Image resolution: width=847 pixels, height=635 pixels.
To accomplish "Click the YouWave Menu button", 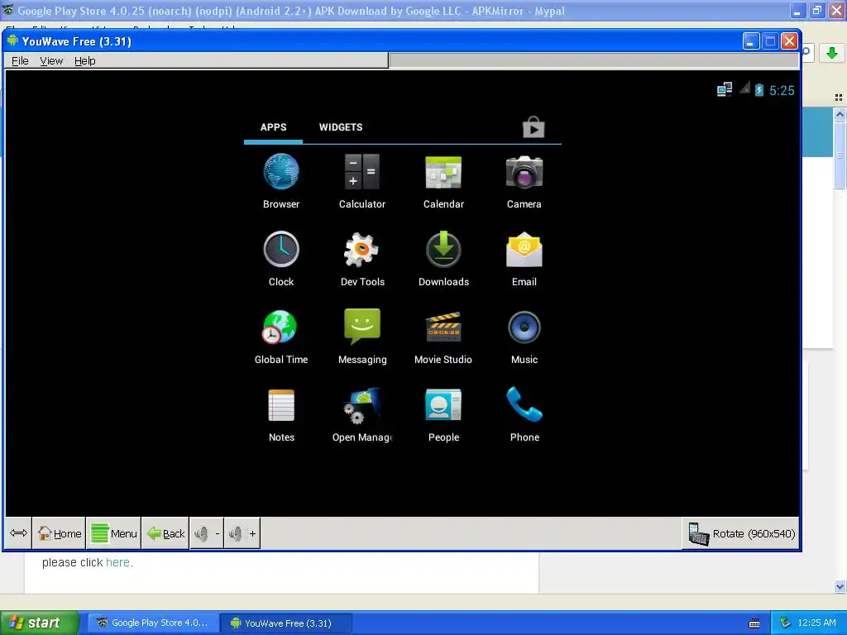I will pos(113,533).
